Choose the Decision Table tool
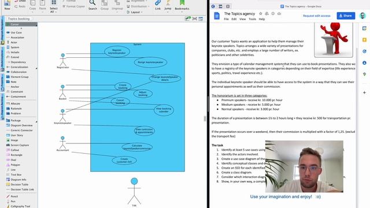 click(19, 185)
